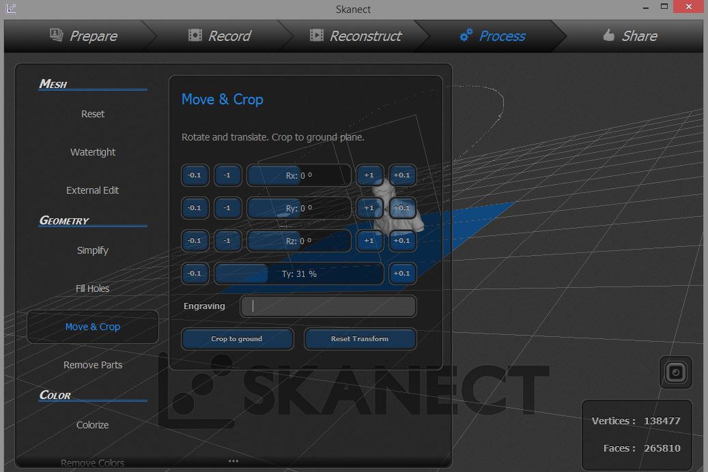708x472 pixels.
Task: Minimize the Skanect window
Action: tap(646, 8)
